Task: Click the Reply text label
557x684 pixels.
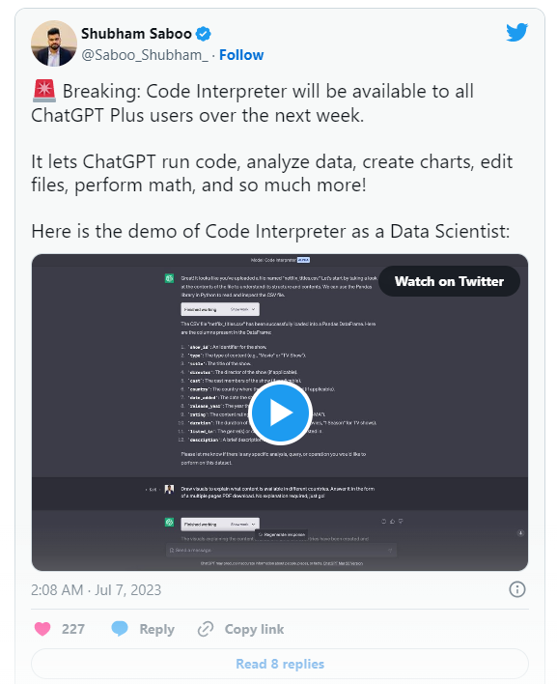Action: coord(157,629)
